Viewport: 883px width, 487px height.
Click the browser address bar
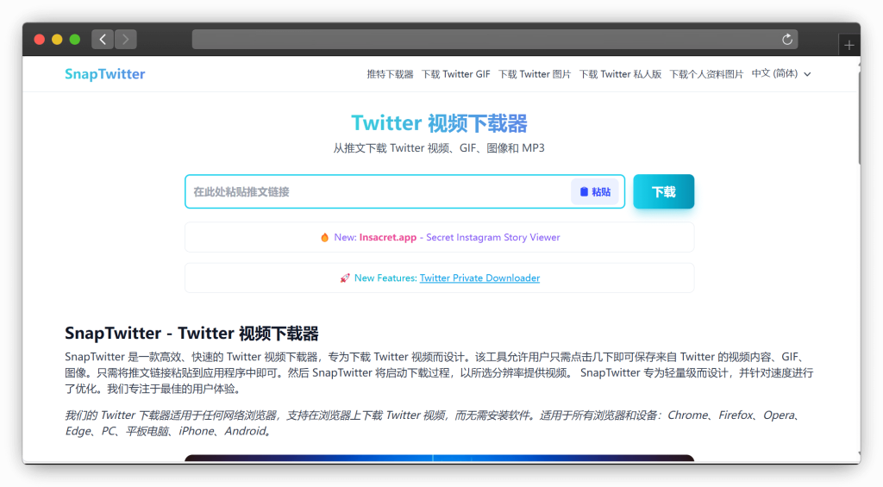tap(483, 39)
